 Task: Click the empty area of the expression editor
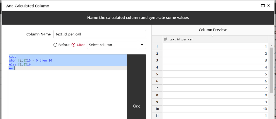click(68, 95)
